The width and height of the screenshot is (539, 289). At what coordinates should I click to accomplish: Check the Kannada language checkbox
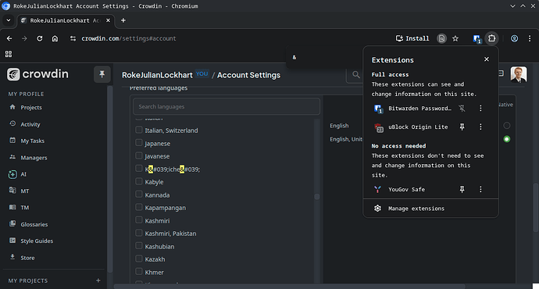point(138,194)
